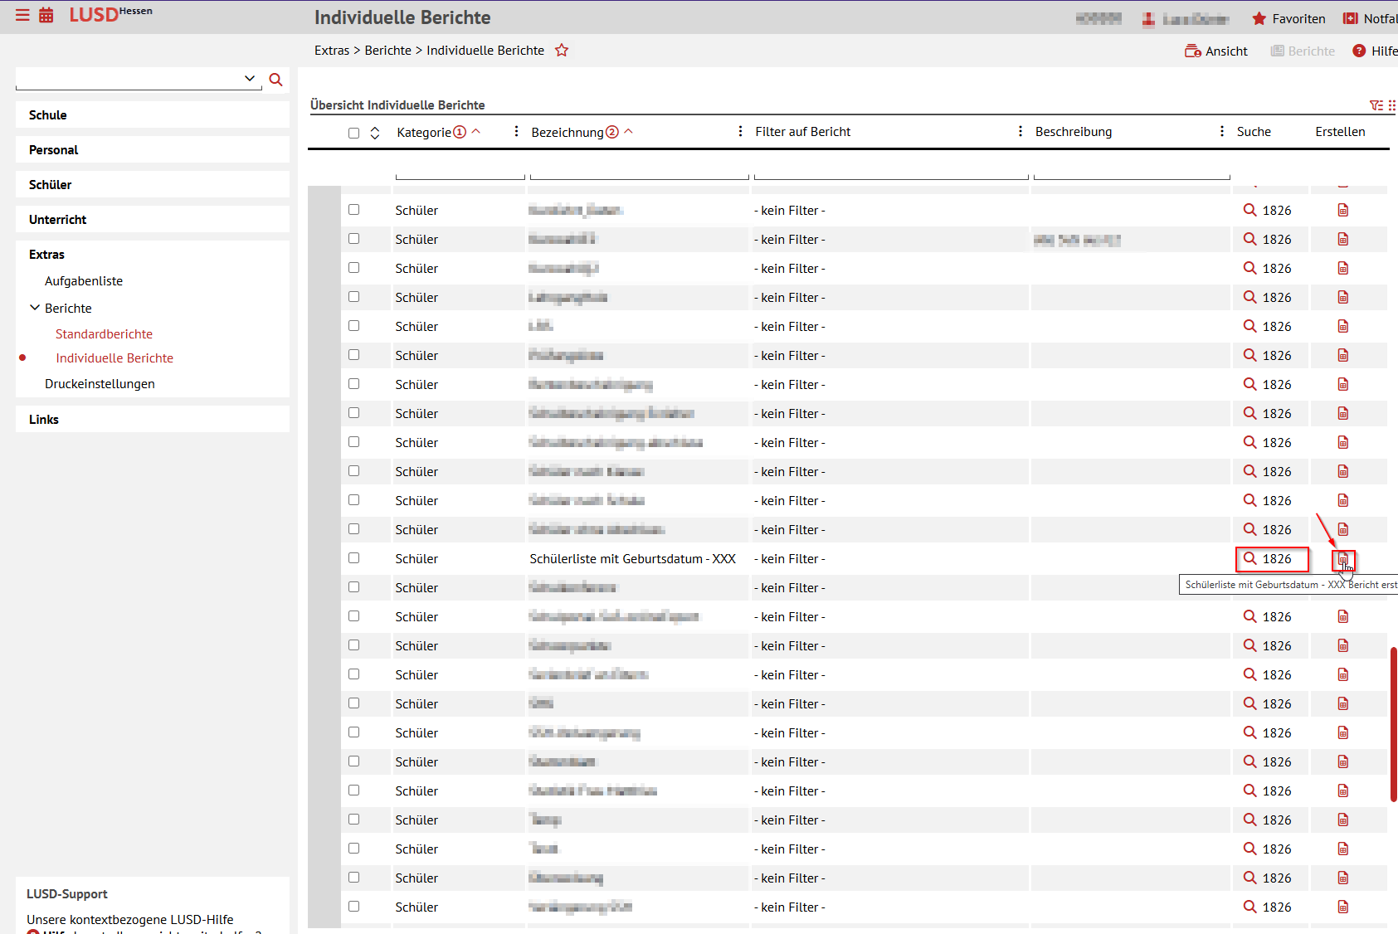The height and width of the screenshot is (934, 1398).
Task: Click the search magnifier in sidebar
Action: 276,80
